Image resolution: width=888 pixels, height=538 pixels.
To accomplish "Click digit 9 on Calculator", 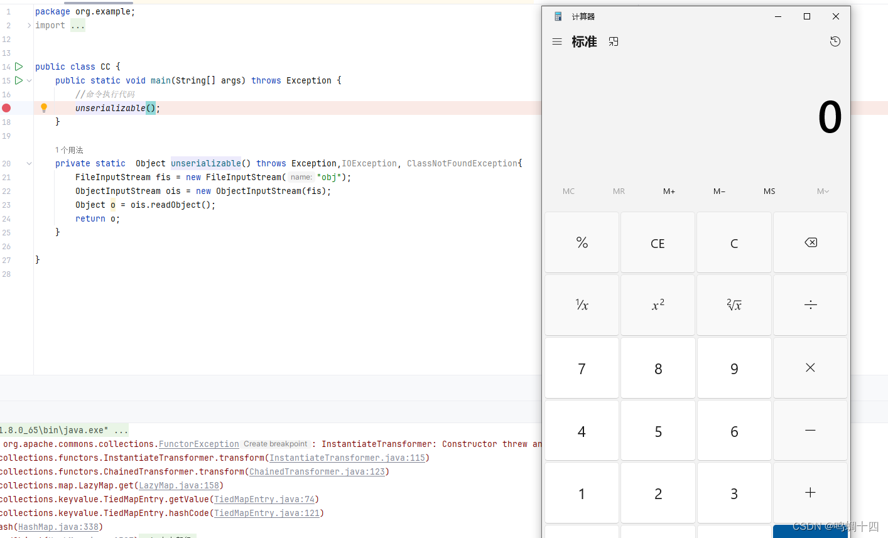I will pos(734,368).
